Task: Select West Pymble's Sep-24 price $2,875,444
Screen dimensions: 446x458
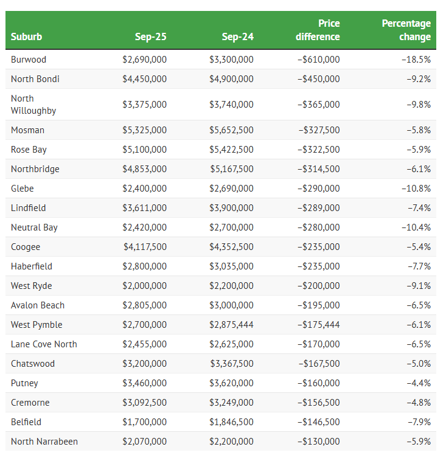Action: [x=231, y=325]
